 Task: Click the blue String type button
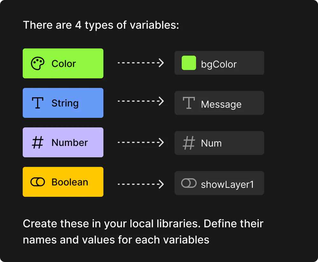click(63, 103)
